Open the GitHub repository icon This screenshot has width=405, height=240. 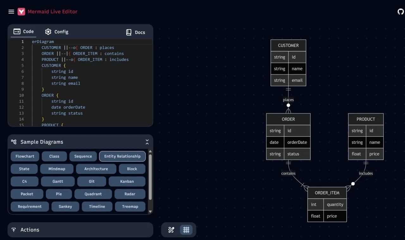tap(401, 12)
